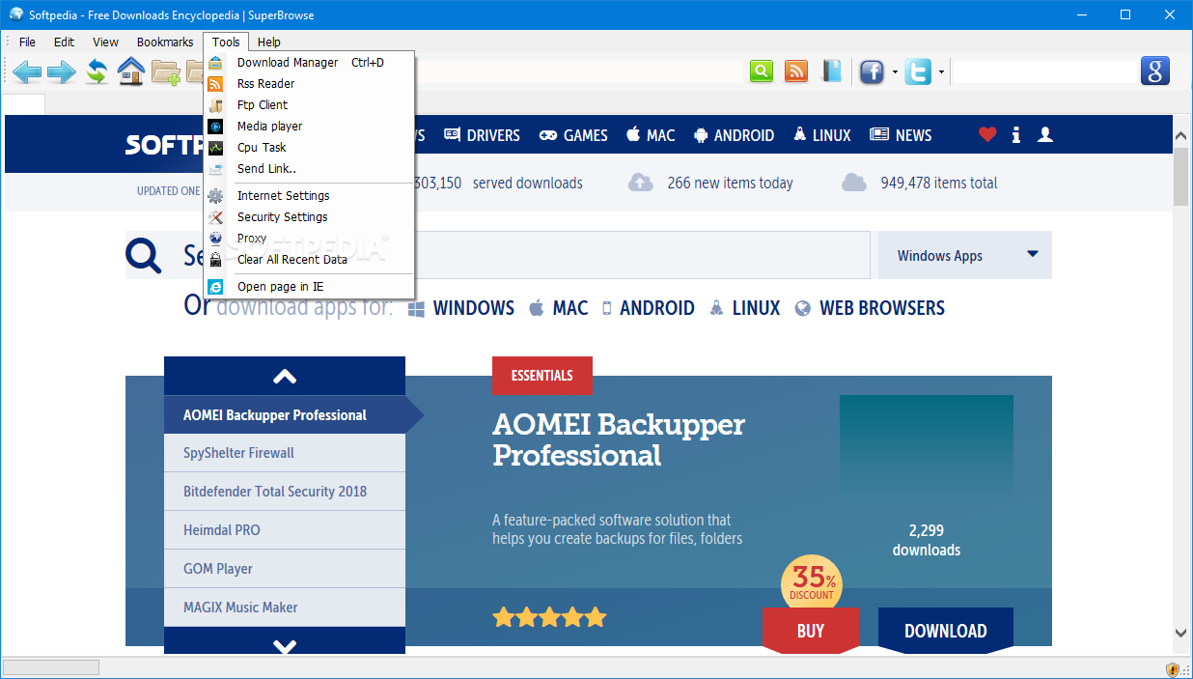Open Security Settings menu entry
The image size is (1193, 679).
[309, 216]
